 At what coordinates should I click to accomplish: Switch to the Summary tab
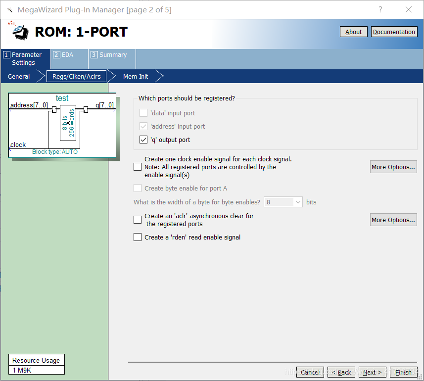[112, 59]
